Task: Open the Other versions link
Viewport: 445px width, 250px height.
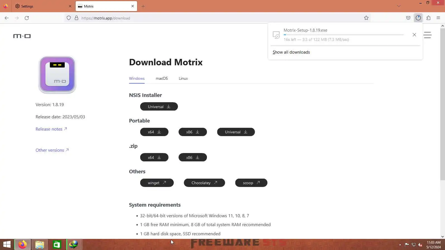Action: (x=52, y=150)
